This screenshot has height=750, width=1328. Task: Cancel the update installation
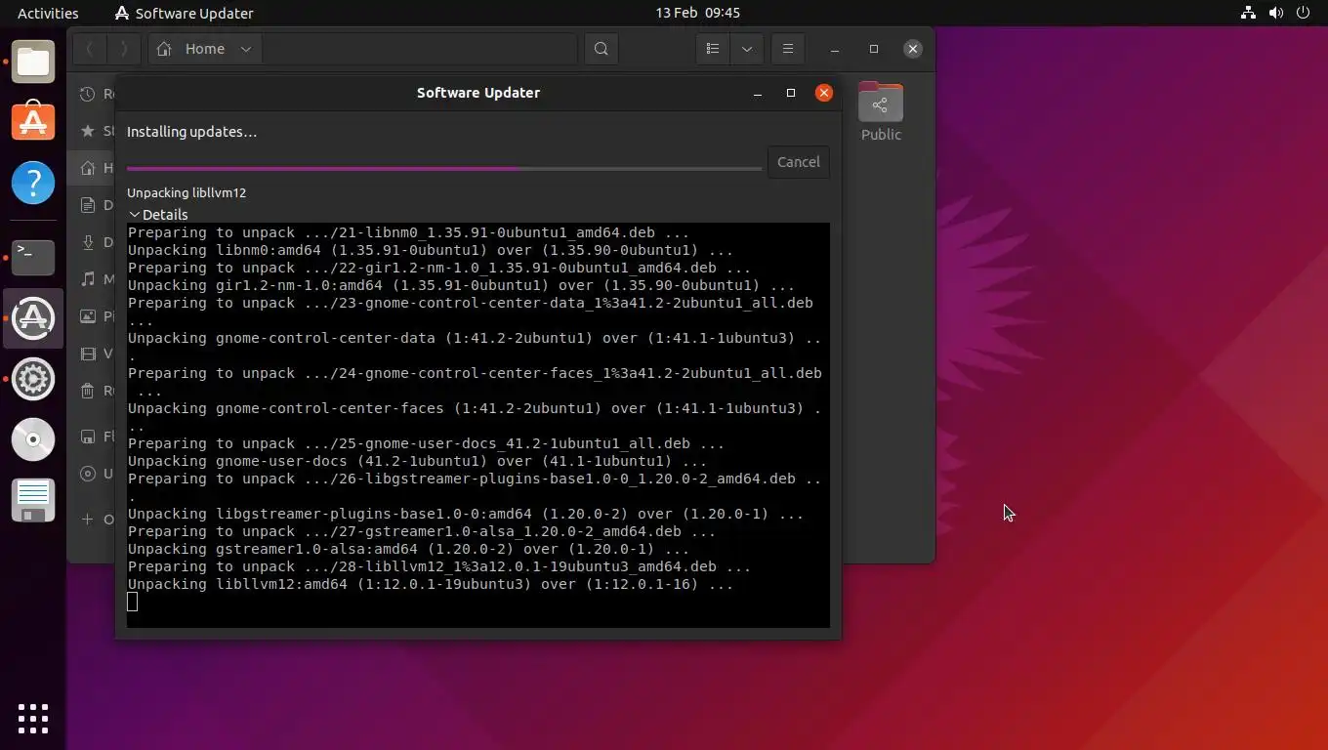tap(798, 162)
